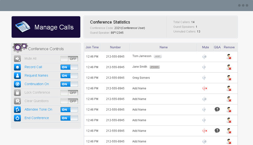Click the Request Names person icon

(17, 76)
